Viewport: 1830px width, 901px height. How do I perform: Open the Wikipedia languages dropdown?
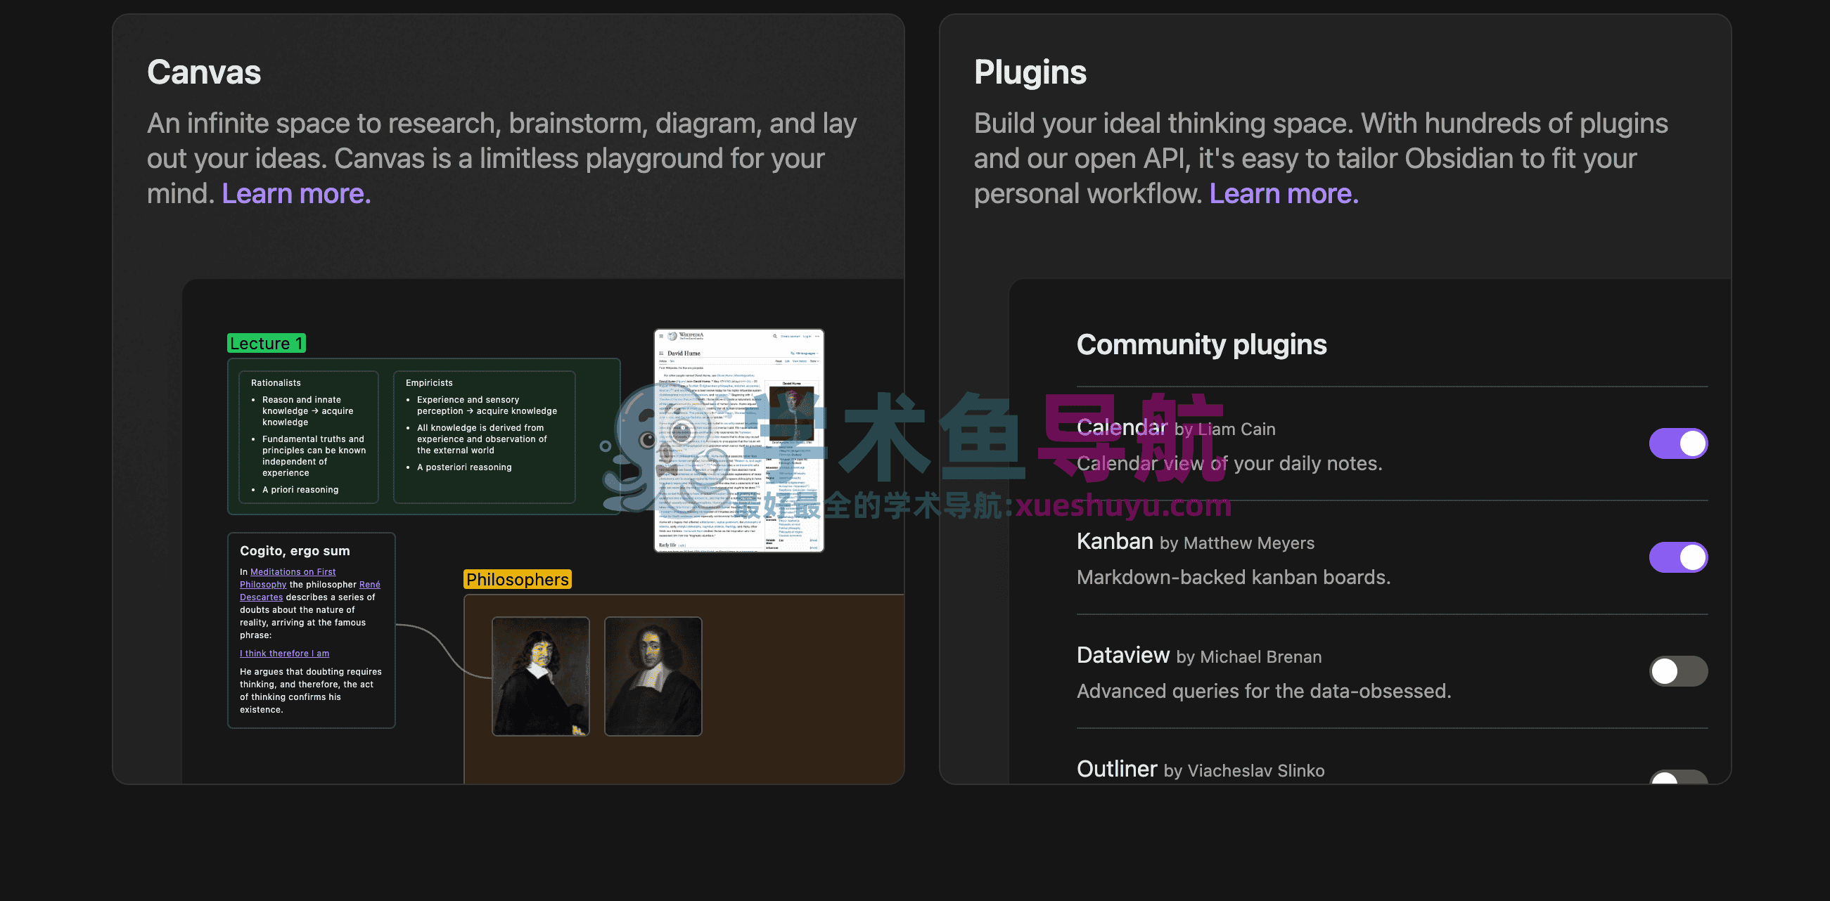pyautogui.click(x=804, y=354)
